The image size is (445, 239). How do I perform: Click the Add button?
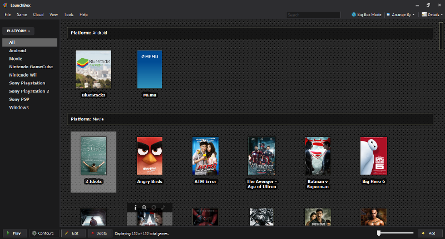point(430,233)
